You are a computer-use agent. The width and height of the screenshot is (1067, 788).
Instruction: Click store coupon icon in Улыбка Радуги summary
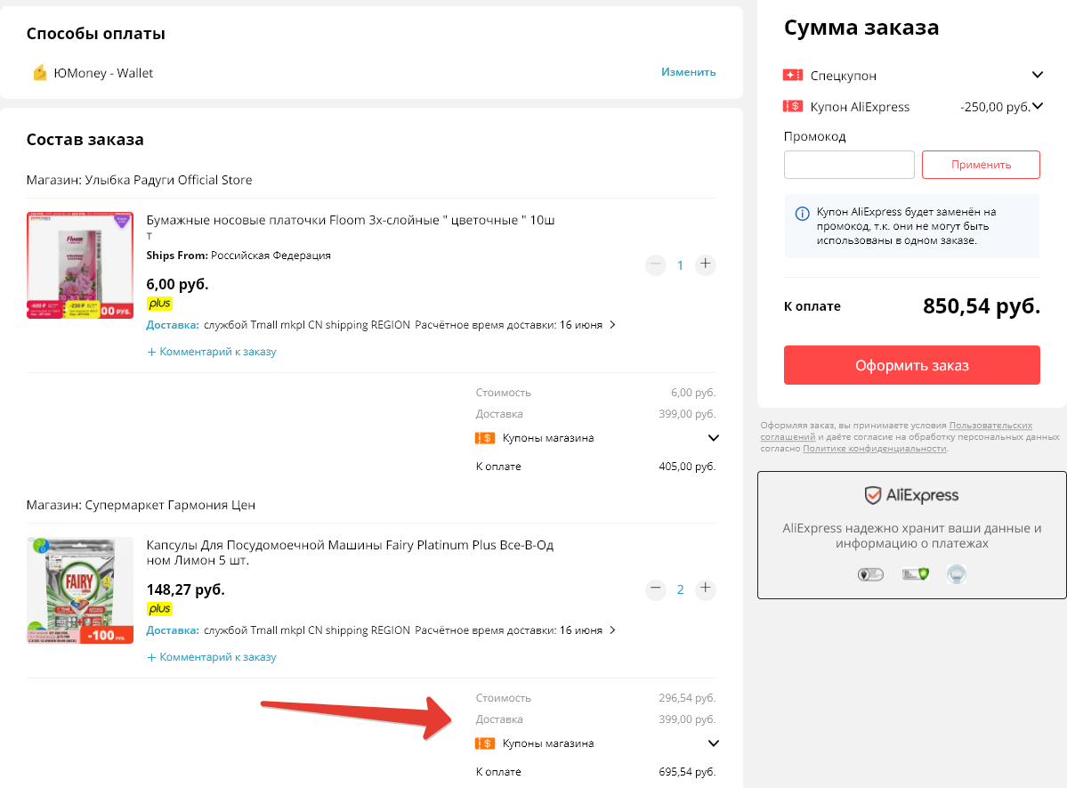(x=485, y=438)
